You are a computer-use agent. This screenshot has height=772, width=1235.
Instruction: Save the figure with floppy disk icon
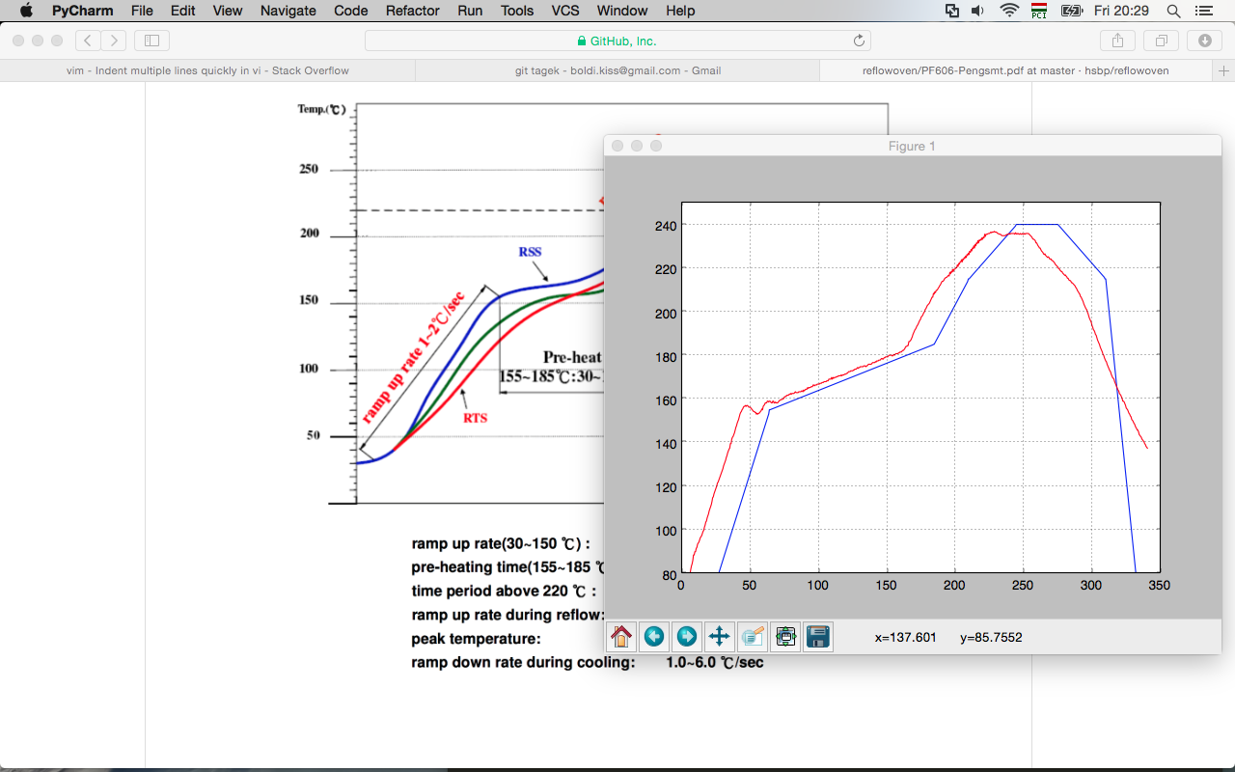[818, 637]
